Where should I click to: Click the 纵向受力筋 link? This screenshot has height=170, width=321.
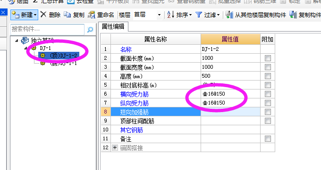point(134,103)
